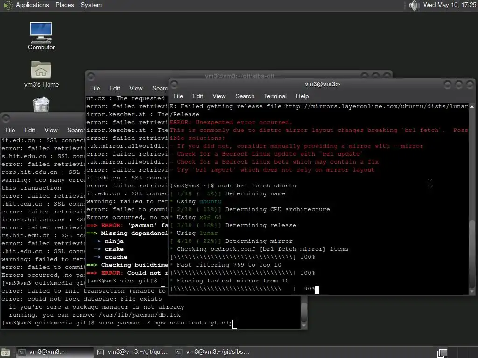Click 'error: could not lock database' line
Image resolution: width=478 pixels, height=358 pixels.
tap(81, 299)
